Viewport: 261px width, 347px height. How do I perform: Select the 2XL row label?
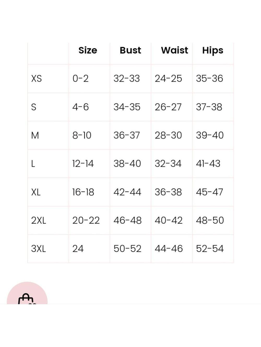pos(38,220)
